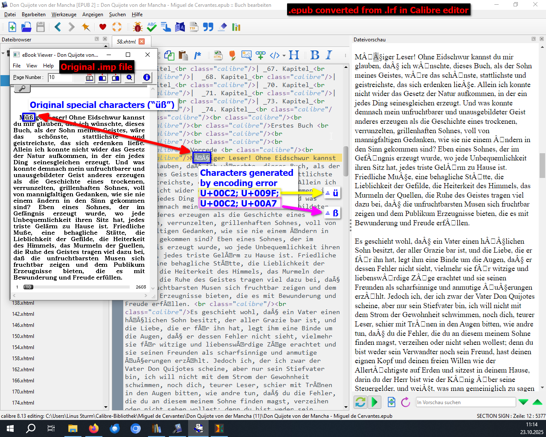Find next match in preview

(523, 402)
